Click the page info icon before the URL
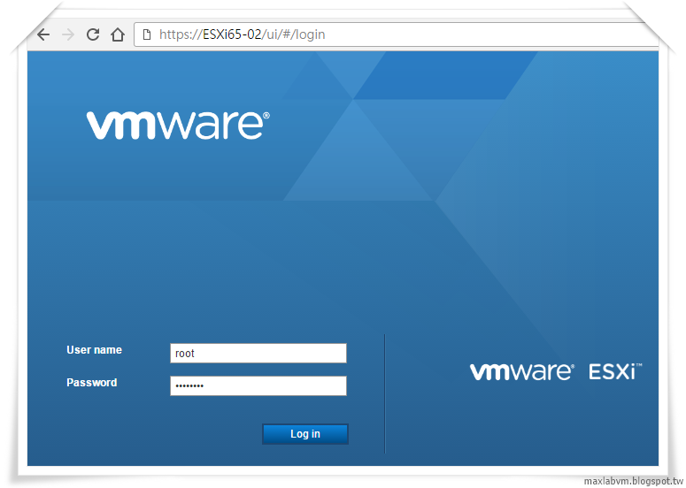 147,34
